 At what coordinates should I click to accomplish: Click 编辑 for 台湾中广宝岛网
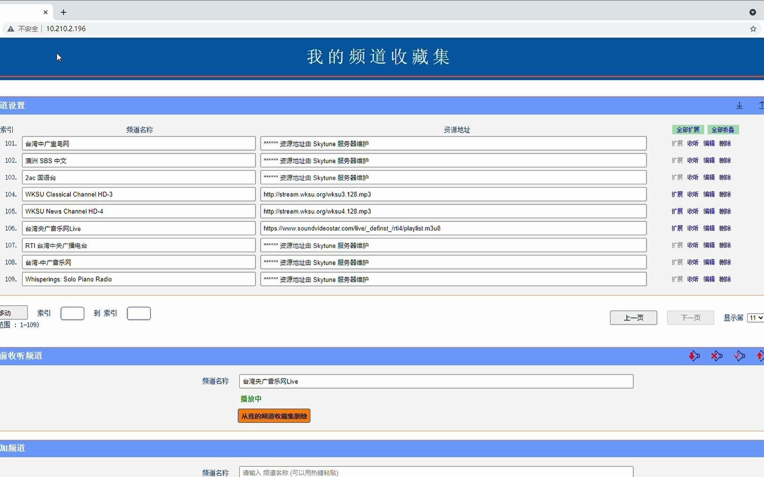[x=709, y=144]
